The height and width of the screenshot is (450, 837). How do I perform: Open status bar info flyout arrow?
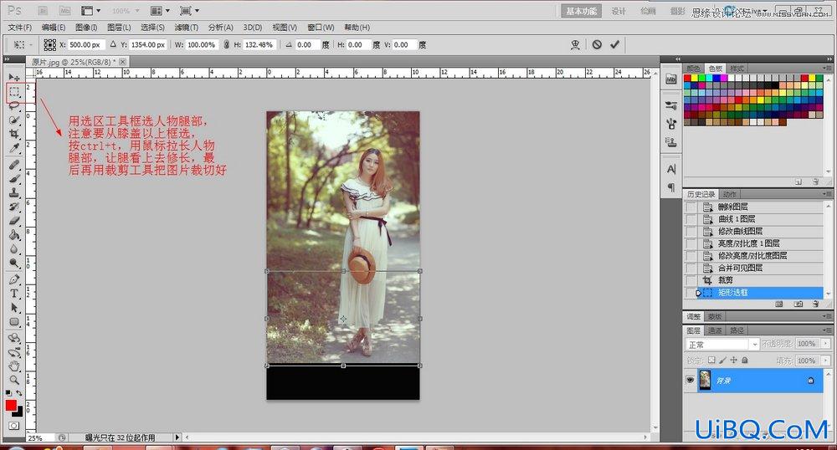(x=177, y=437)
